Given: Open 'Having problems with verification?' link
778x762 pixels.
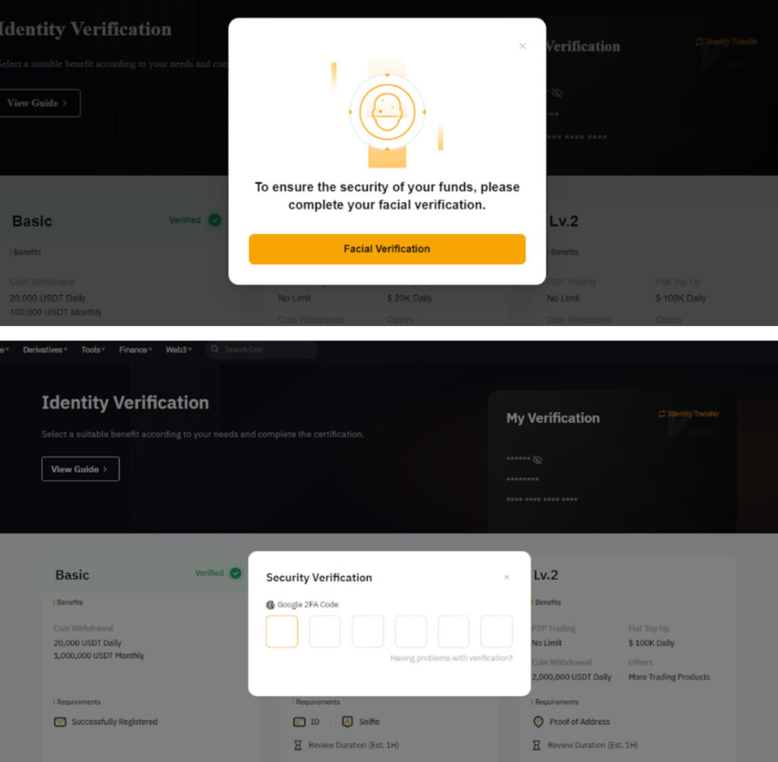Looking at the screenshot, I should click(x=451, y=658).
